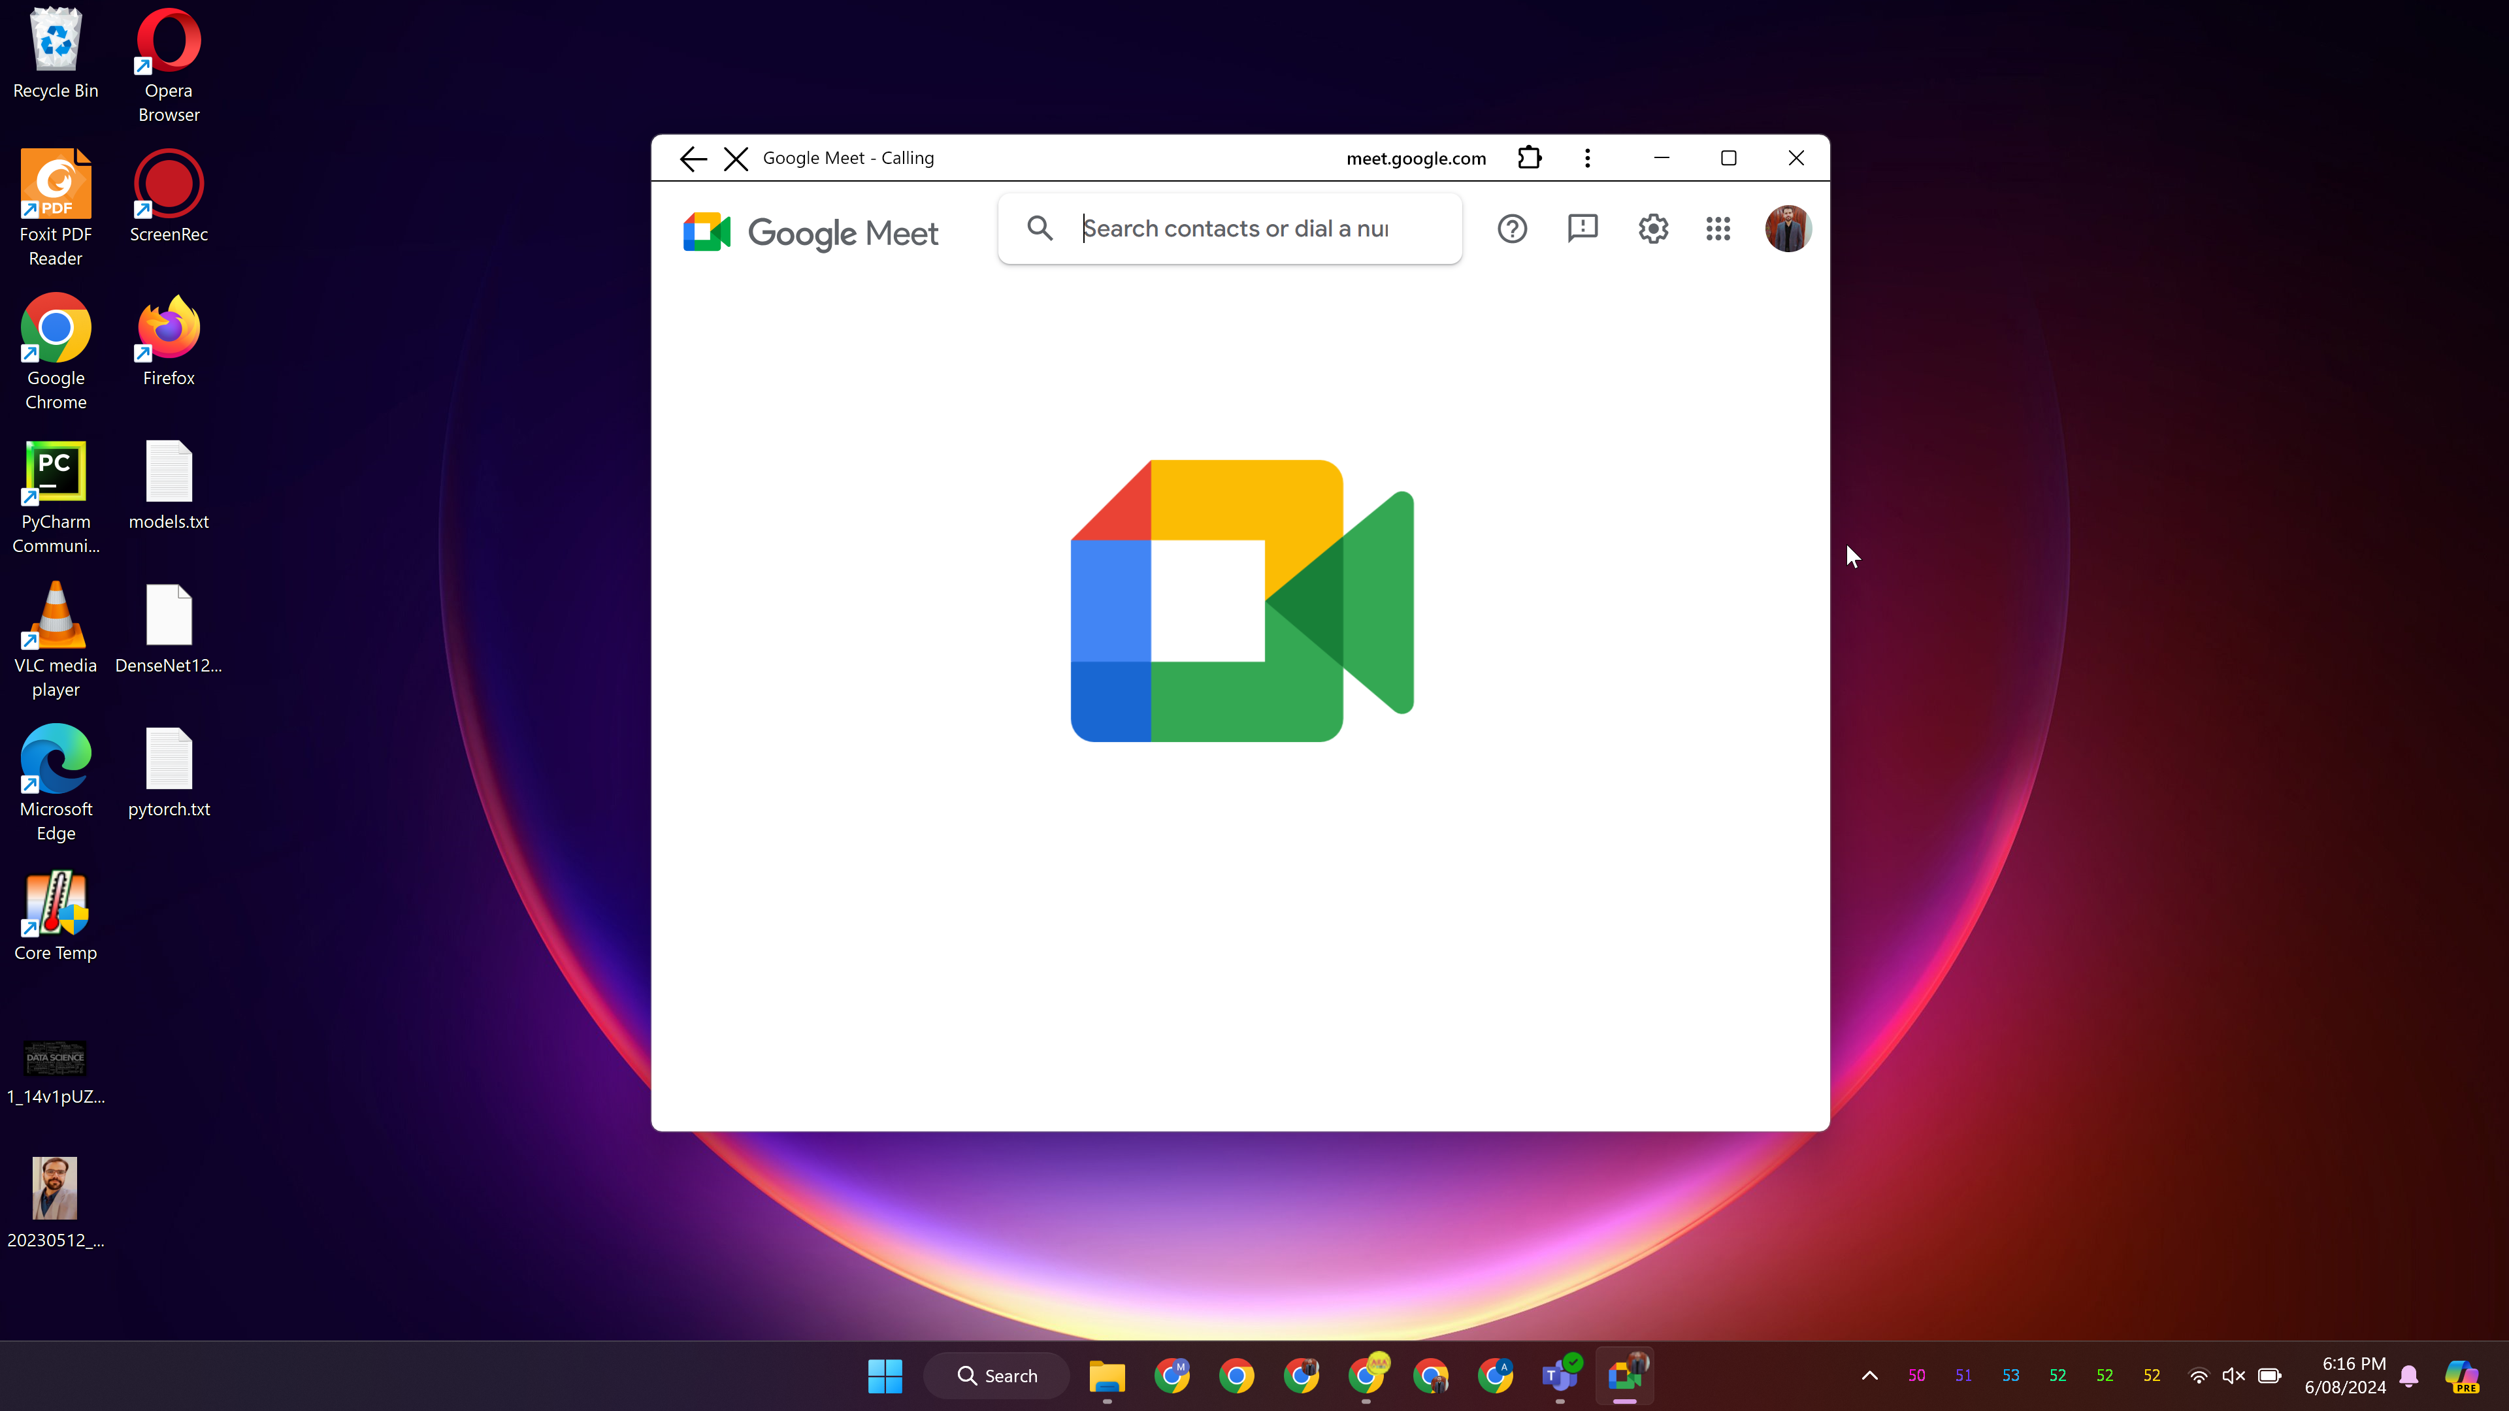This screenshot has height=1411, width=2509.
Task: Open Google Meet help icon
Action: point(1512,229)
